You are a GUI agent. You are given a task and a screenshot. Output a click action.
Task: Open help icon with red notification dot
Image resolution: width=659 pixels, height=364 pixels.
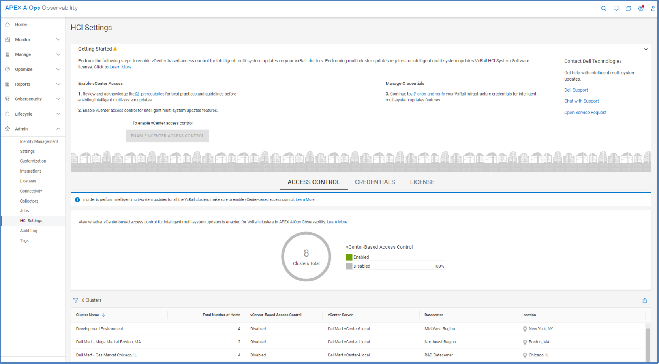click(641, 8)
